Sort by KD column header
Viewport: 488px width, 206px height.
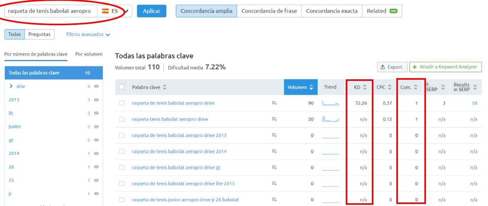pos(360,87)
